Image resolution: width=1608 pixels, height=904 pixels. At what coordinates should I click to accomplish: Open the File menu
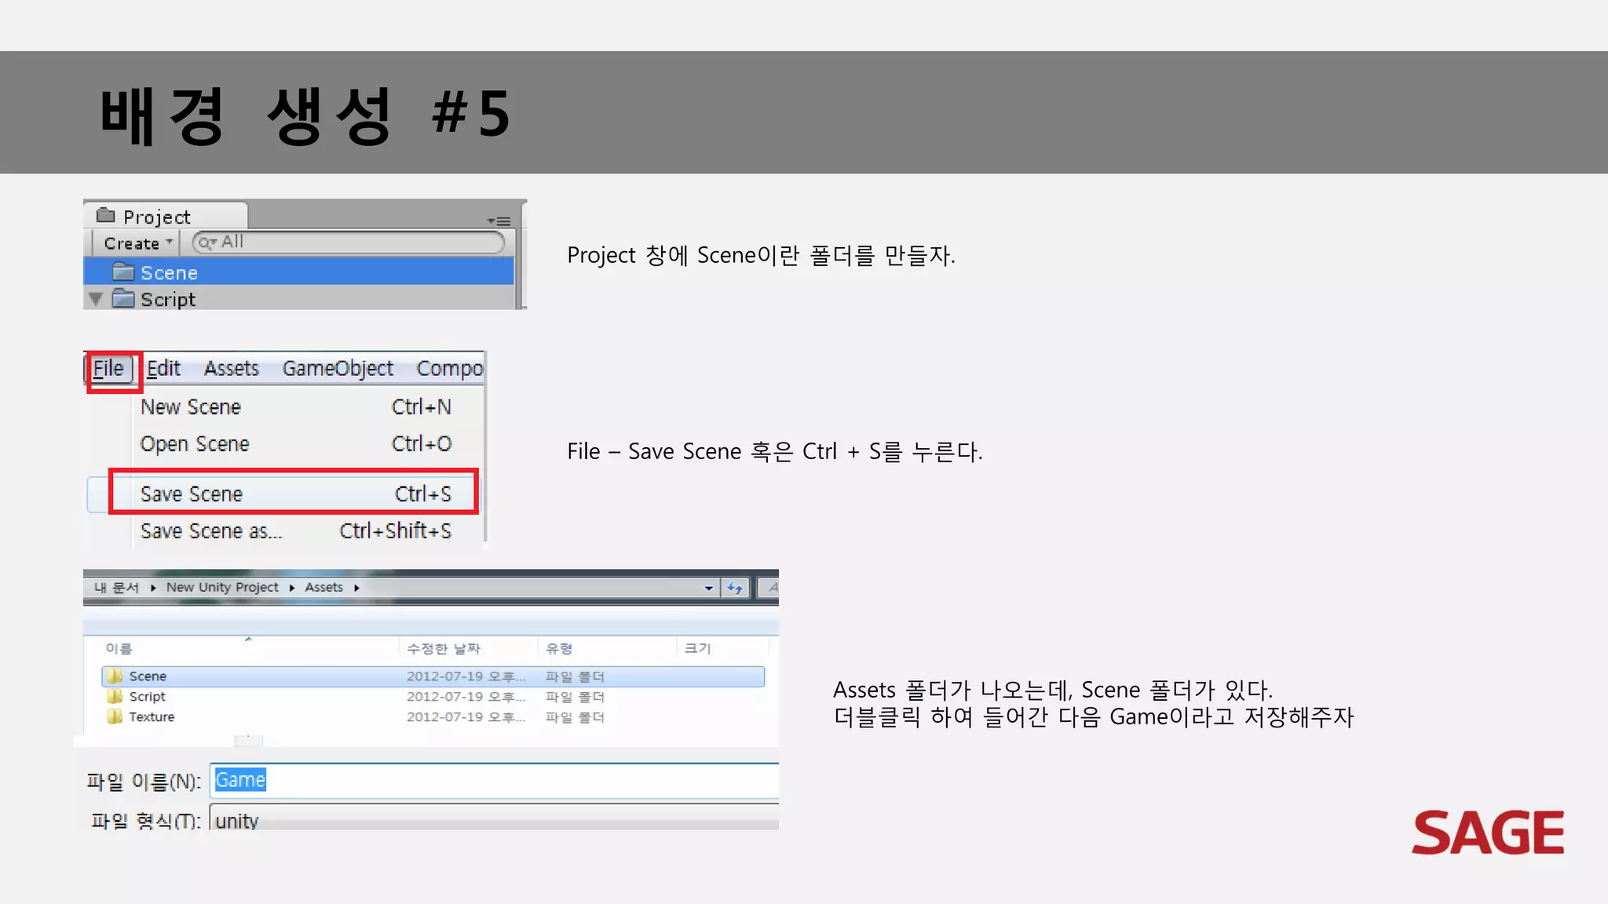coord(108,369)
